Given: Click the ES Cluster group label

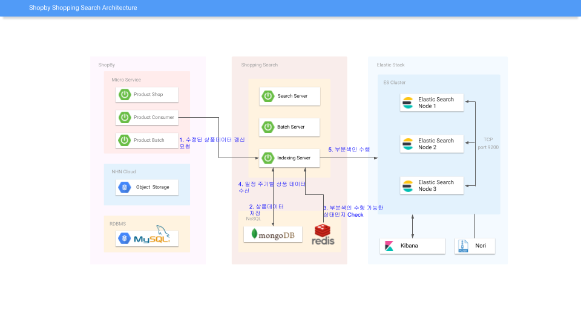Looking at the screenshot, I should coord(395,83).
